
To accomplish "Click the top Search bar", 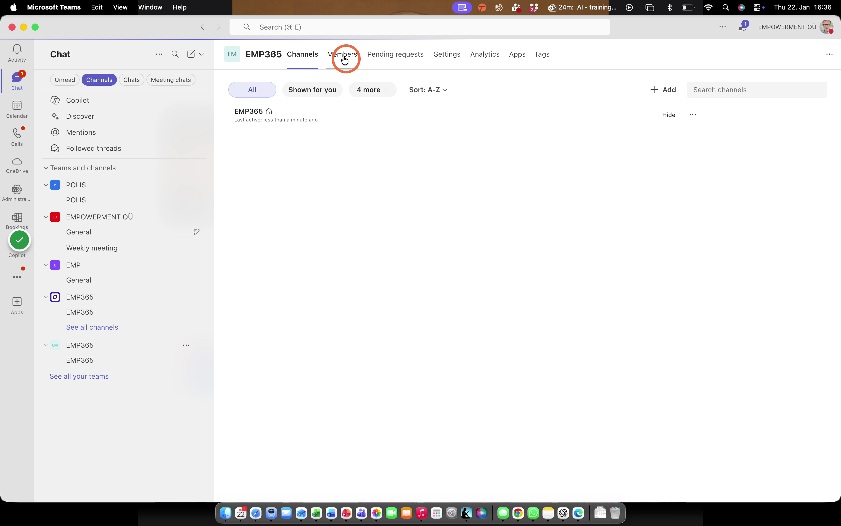I will 419,27.
